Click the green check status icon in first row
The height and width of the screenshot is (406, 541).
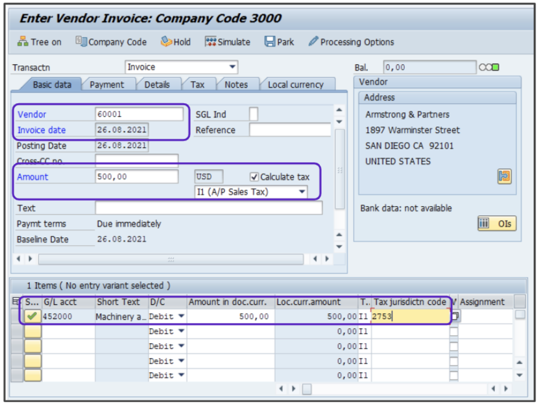[x=32, y=316]
